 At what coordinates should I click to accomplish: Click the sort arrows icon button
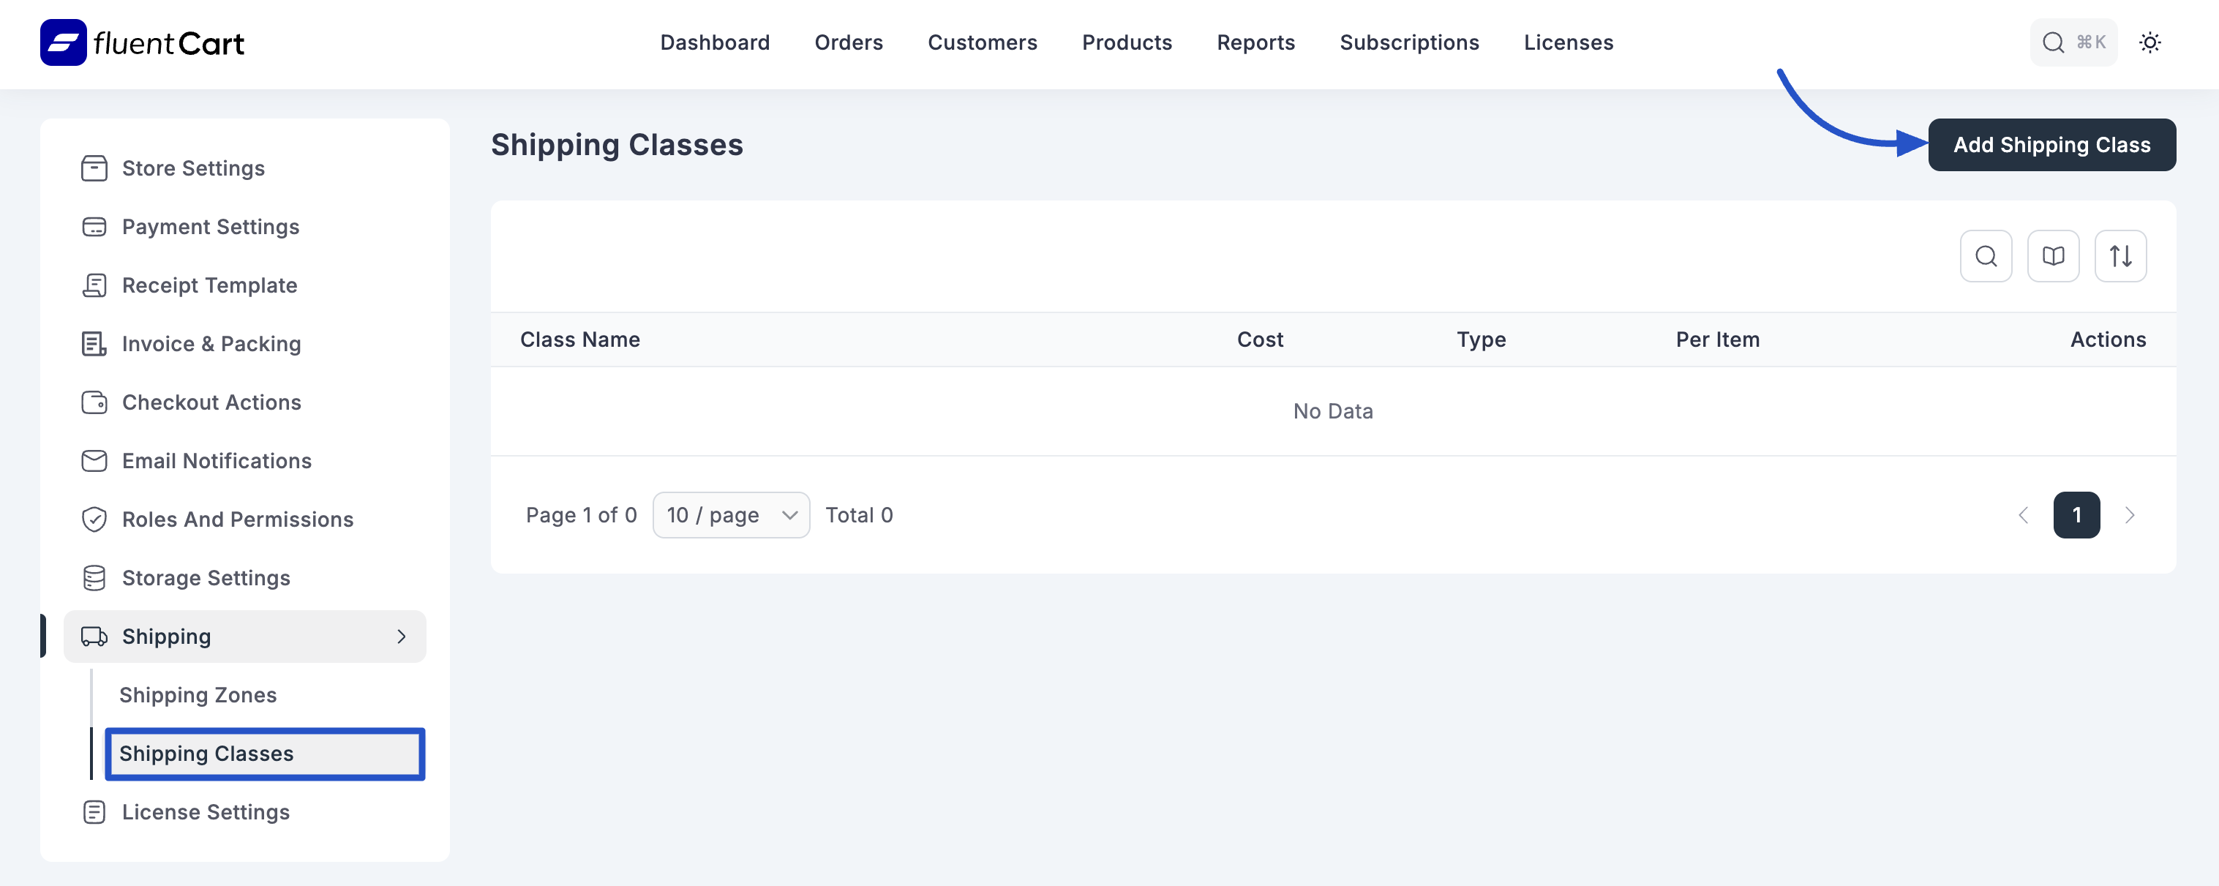pos(2120,256)
